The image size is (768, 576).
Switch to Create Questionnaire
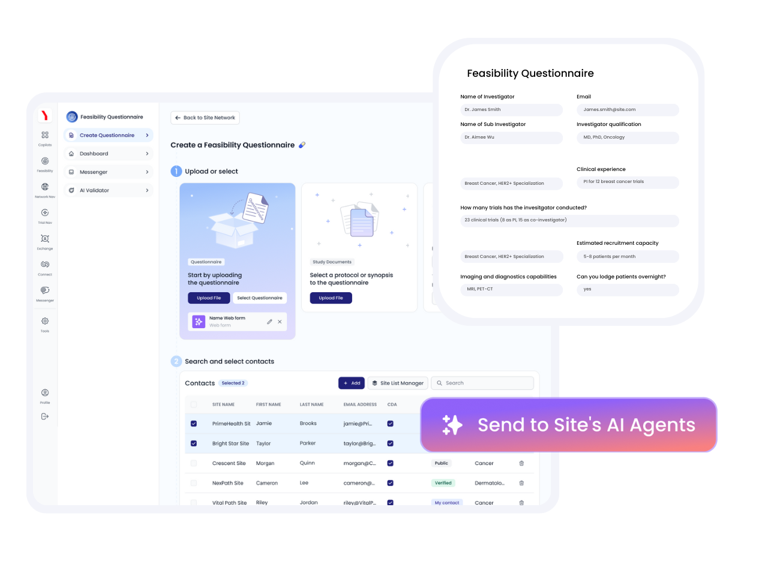[108, 135]
